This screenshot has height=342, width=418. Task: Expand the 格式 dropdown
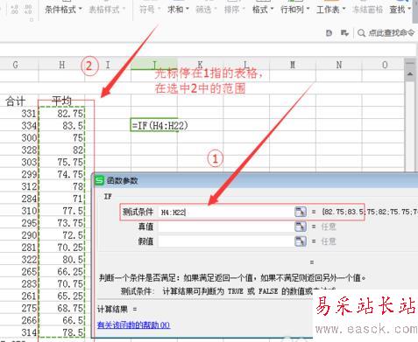(263, 10)
